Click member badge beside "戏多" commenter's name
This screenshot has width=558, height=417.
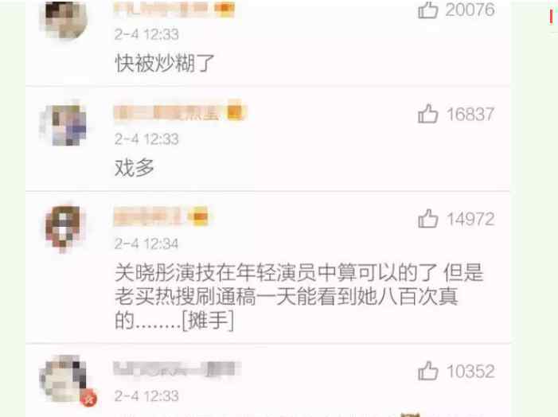click(x=236, y=112)
